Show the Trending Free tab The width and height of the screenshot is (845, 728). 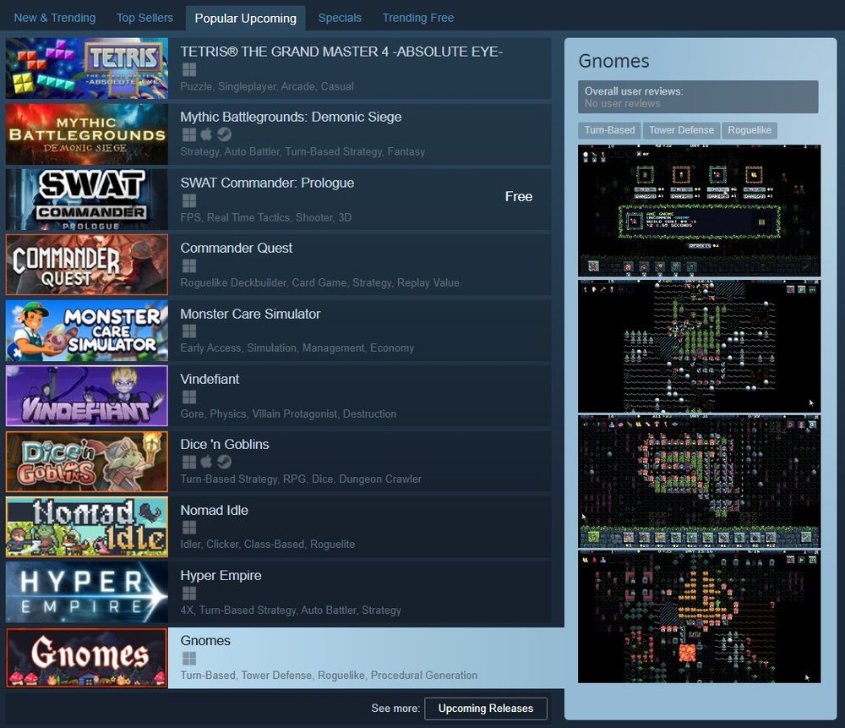point(418,18)
